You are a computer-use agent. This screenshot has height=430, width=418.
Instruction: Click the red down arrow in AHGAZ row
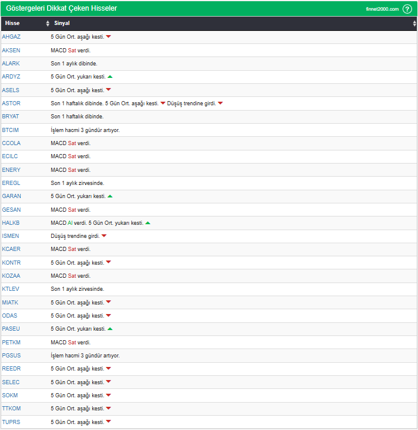[108, 37]
